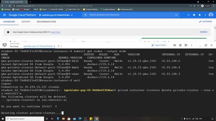216x121 pixels.
Task: Click the Windows taskbar search box
Action: click(x=25, y=119)
